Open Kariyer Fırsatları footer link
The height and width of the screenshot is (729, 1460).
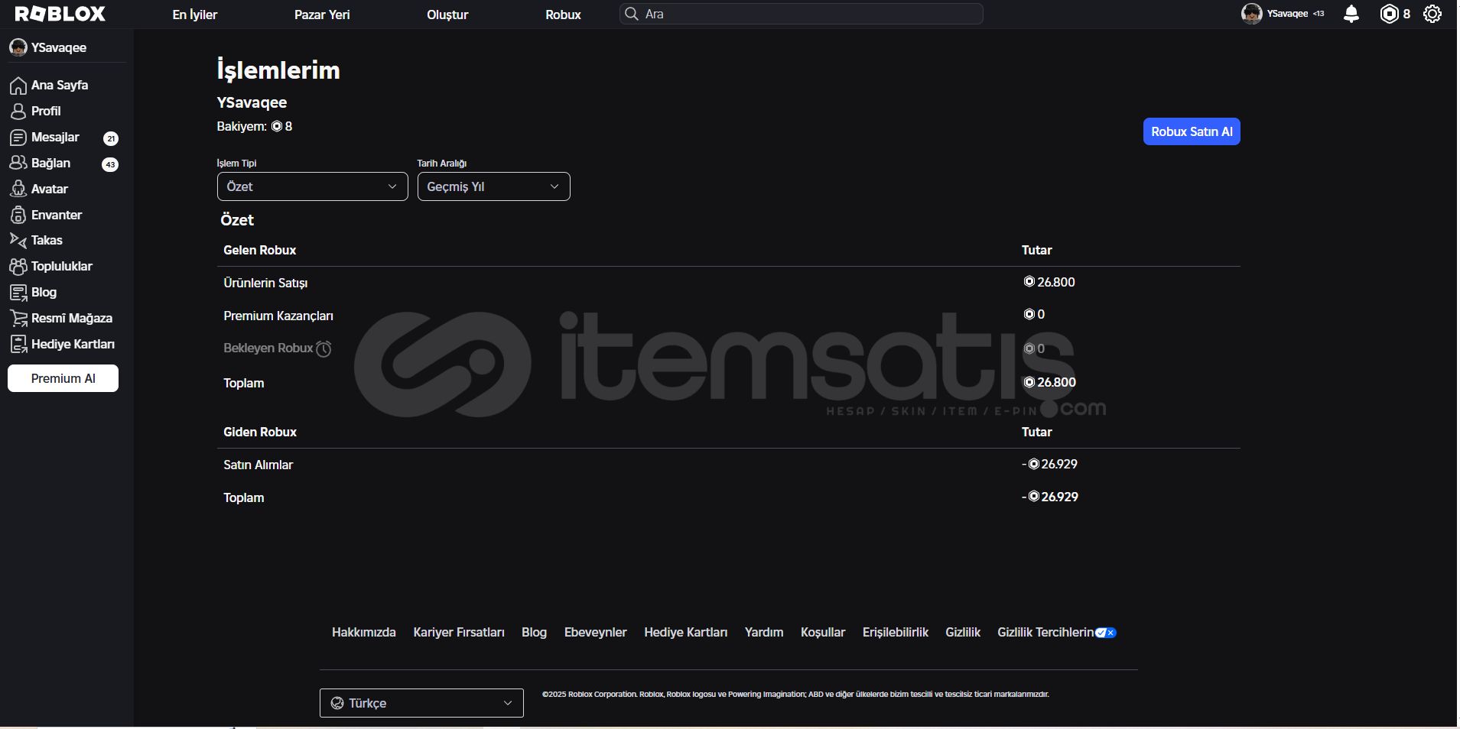click(459, 633)
